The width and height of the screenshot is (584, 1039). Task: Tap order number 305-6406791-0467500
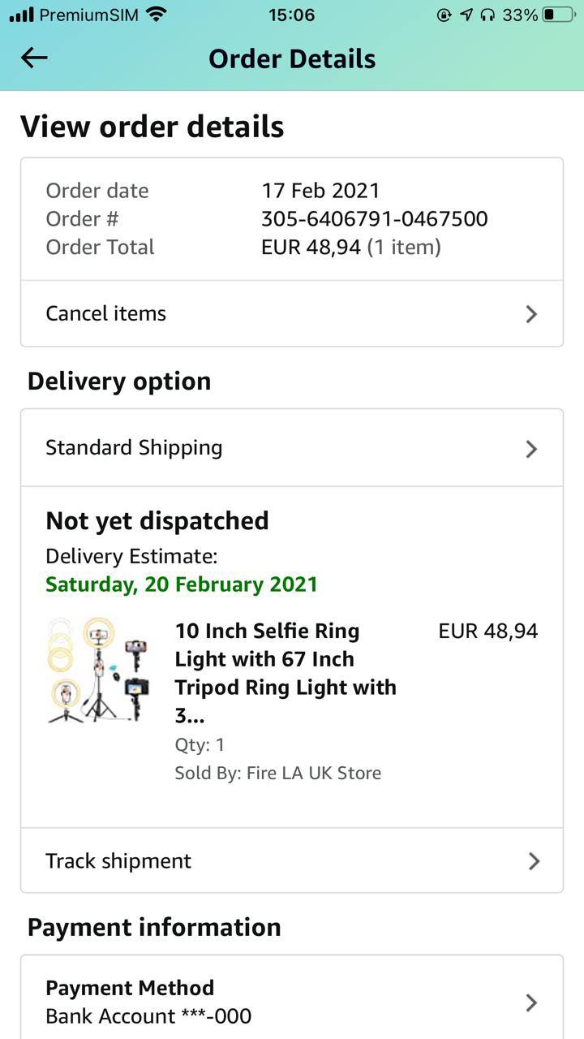(374, 218)
